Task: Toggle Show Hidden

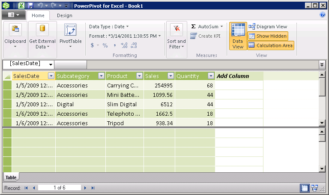Action: (x=268, y=36)
